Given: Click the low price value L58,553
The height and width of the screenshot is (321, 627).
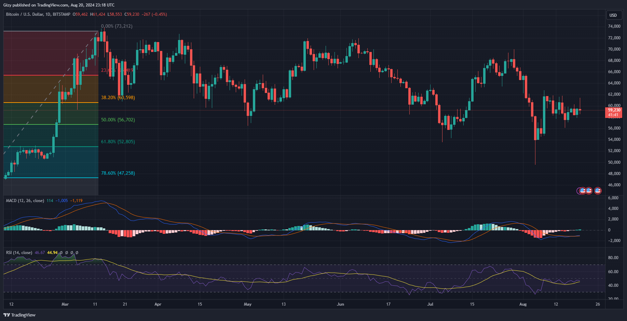Looking at the screenshot, I should pyautogui.click(x=115, y=14).
